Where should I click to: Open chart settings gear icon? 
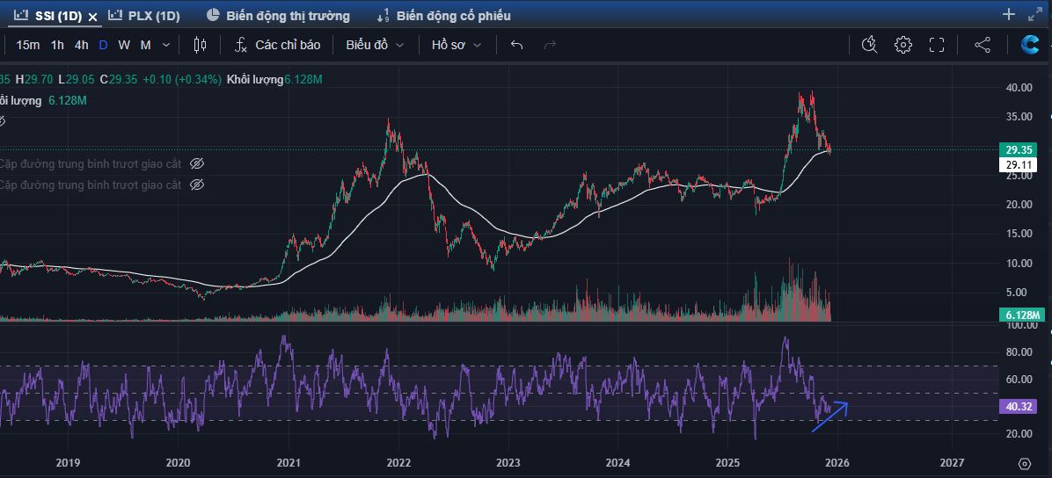(903, 45)
